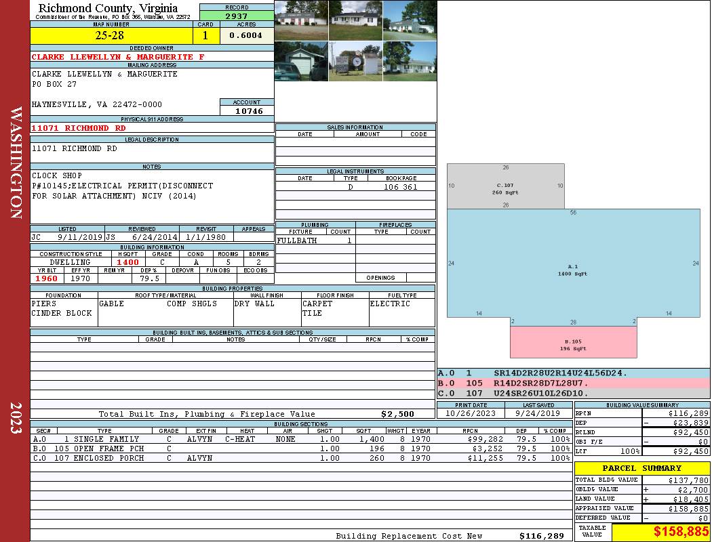Image resolution: width=712 pixels, height=542 pixels.
Task: Select OBLDG value $2,700
Action: [x=693, y=490]
